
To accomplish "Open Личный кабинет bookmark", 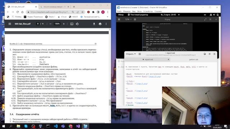I will 91,17.
